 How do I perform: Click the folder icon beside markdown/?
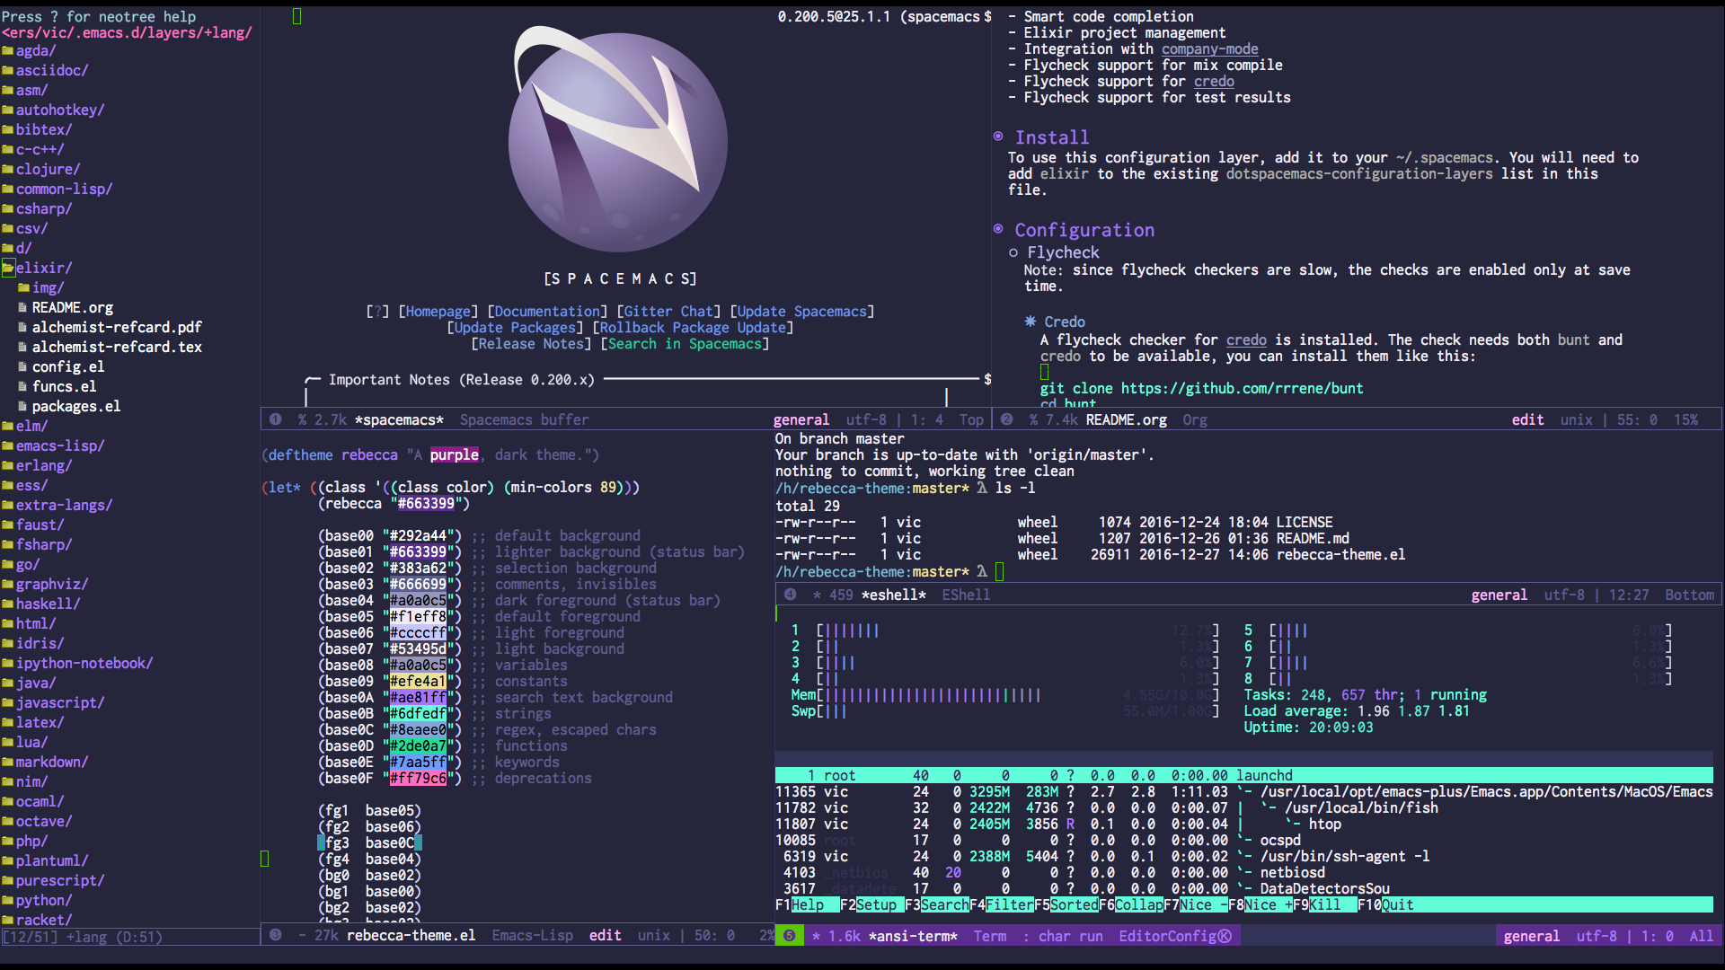point(7,763)
